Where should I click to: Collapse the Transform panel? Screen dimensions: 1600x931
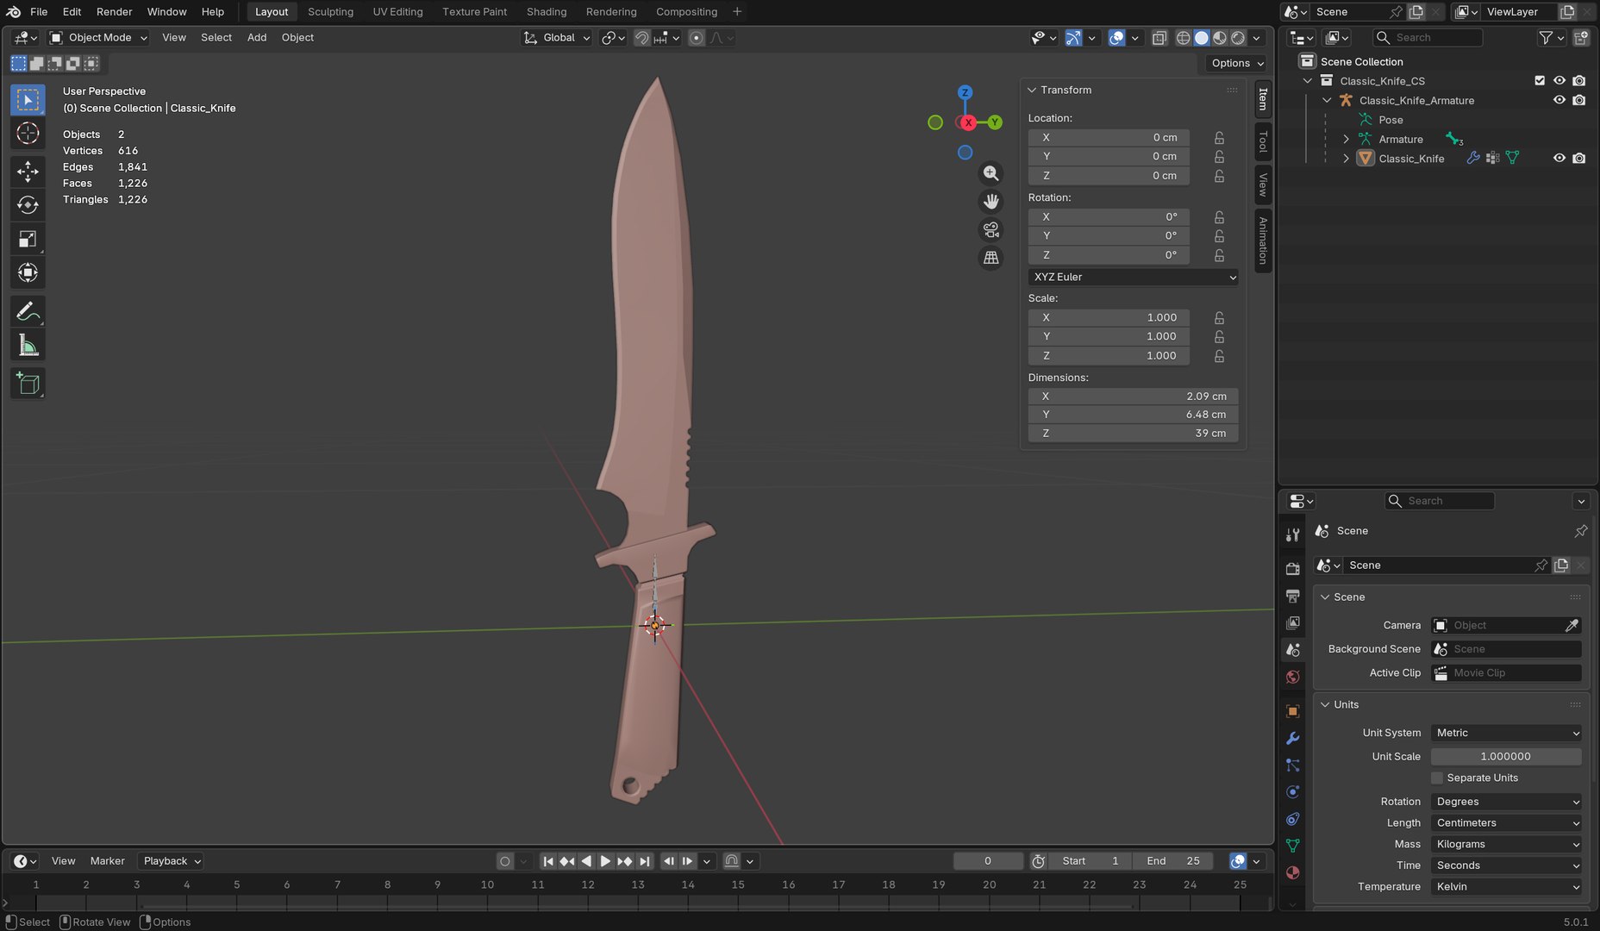[1032, 90]
